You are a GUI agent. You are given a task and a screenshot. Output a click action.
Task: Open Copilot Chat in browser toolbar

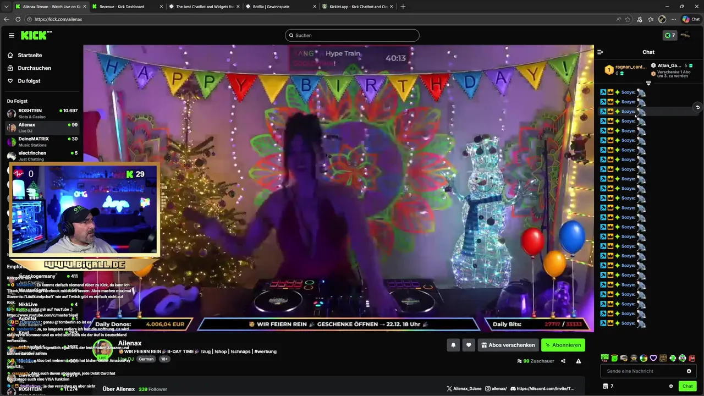click(x=692, y=19)
